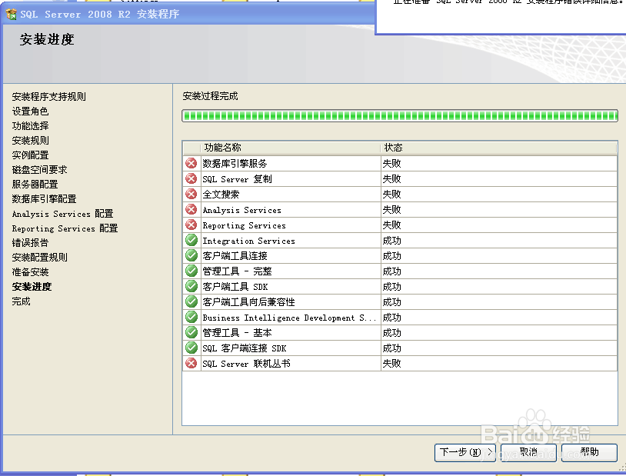Click the green installation progress bar
The height and width of the screenshot is (476, 626).
400,116
